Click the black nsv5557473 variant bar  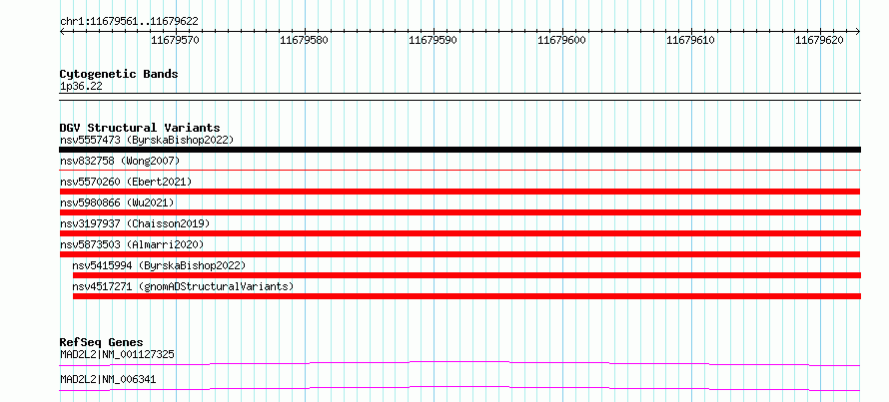click(459, 150)
